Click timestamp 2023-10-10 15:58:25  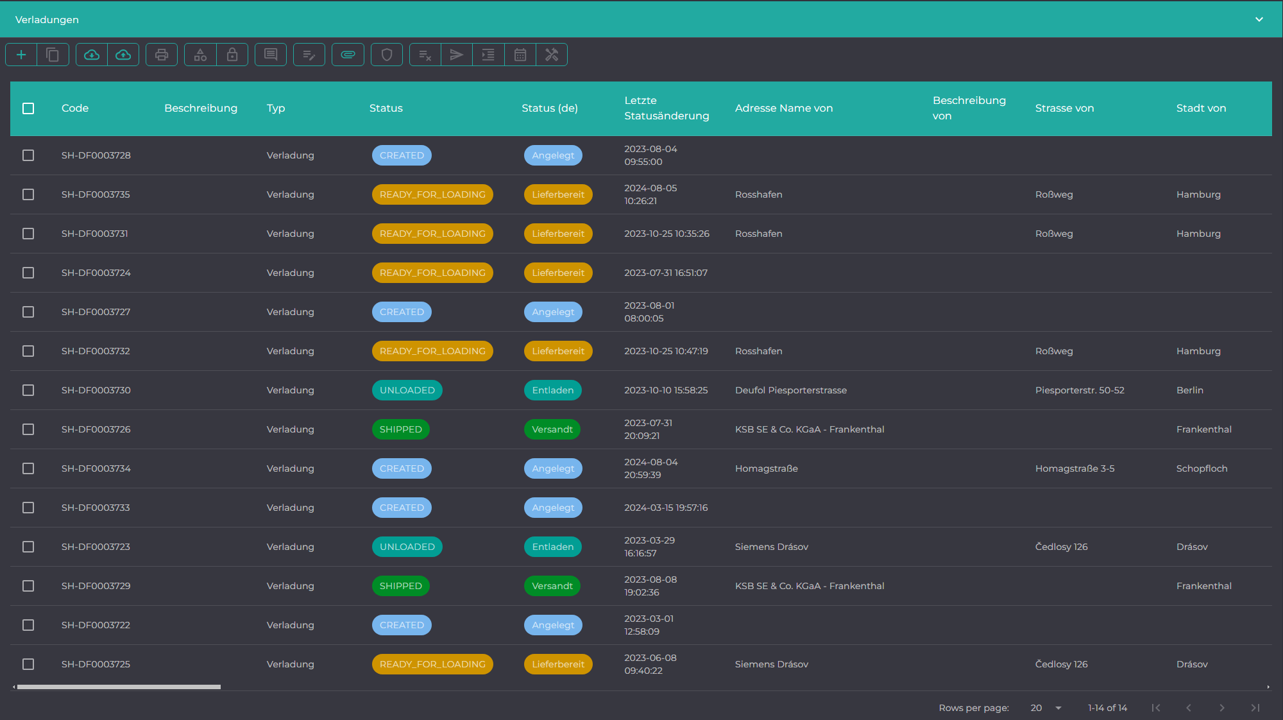point(666,390)
